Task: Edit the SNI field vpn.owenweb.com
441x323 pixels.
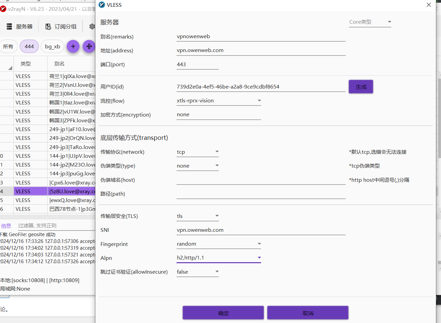Action: tap(261, 230)
